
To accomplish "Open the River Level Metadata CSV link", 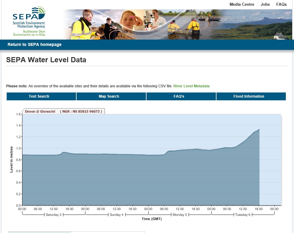I will 191,86.
